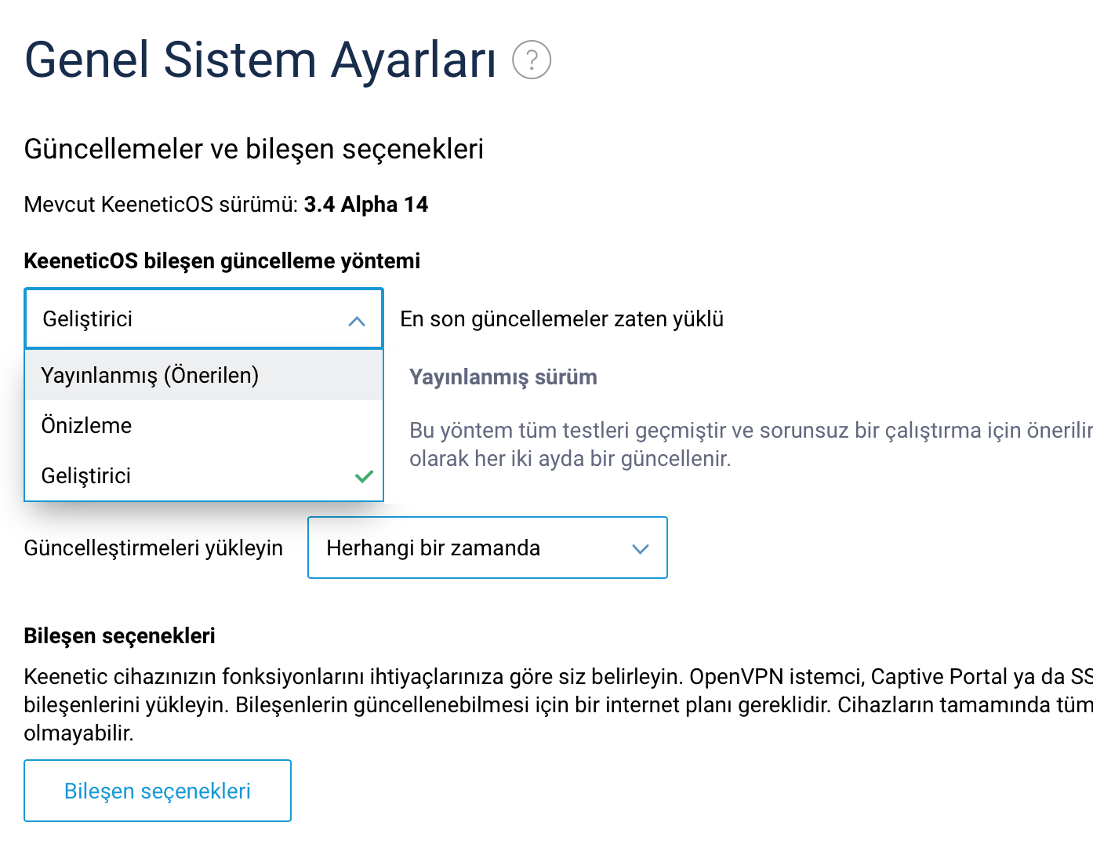Collapse list using the Geliştirici chevron arrow
This screenshot has width=1093, height=844.
coord(357,321)
